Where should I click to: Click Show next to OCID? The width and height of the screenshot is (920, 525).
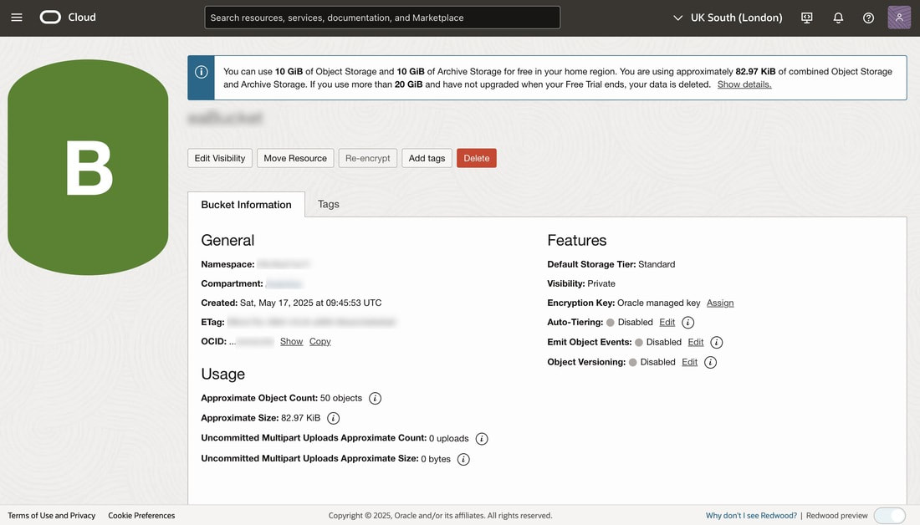pos(291,341)
